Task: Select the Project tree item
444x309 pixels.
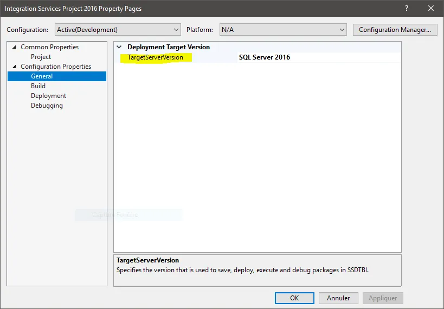Action: pyautogui.click(x=41, y=57)
